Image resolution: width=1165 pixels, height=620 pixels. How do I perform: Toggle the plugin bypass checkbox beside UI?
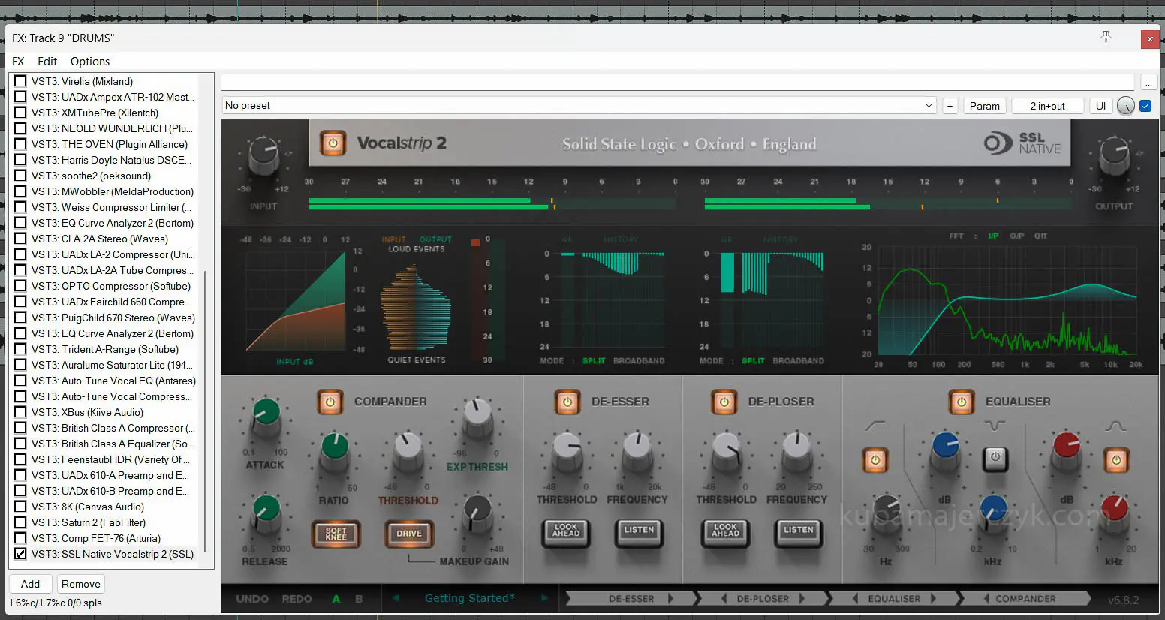1145,106
